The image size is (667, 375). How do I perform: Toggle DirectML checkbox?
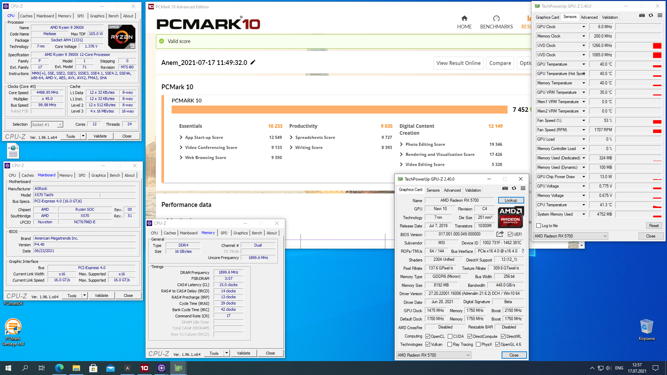pos(503,336)
